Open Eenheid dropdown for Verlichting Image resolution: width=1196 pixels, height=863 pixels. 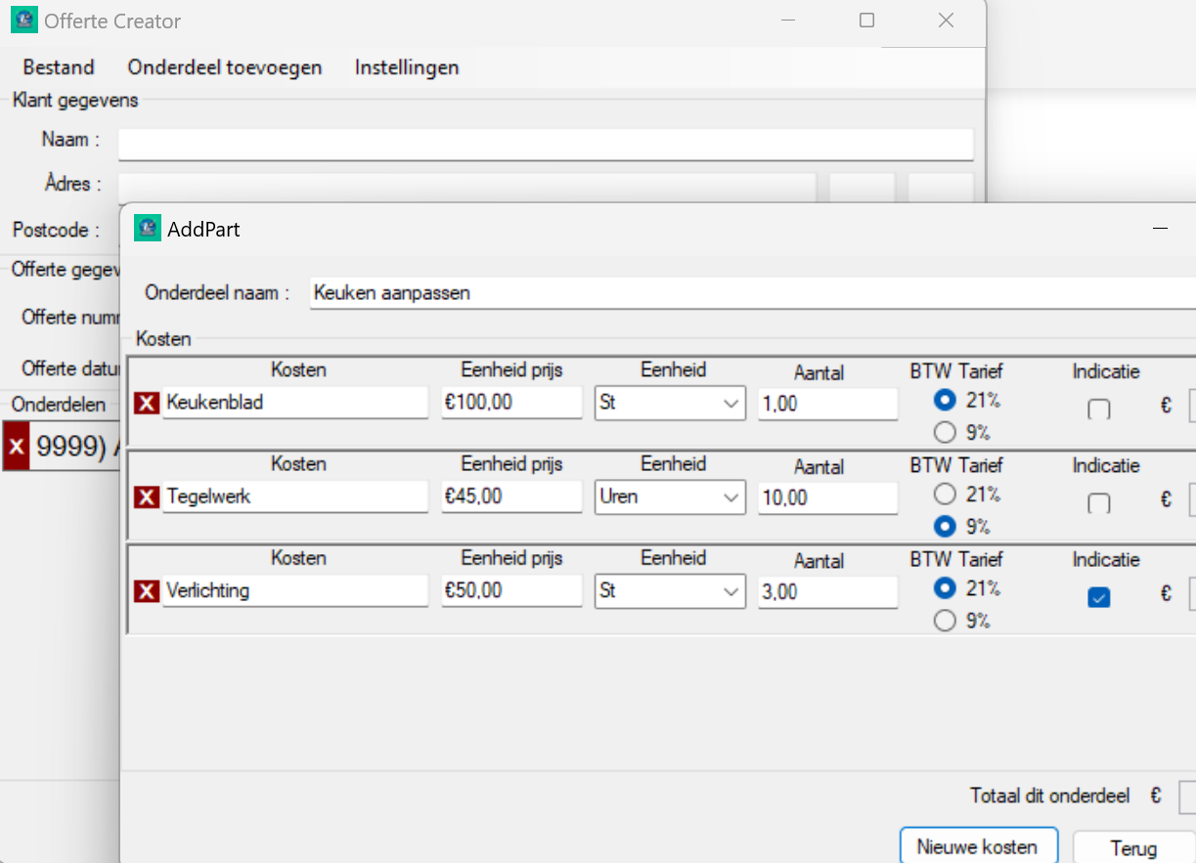click(x=730, y=591)
